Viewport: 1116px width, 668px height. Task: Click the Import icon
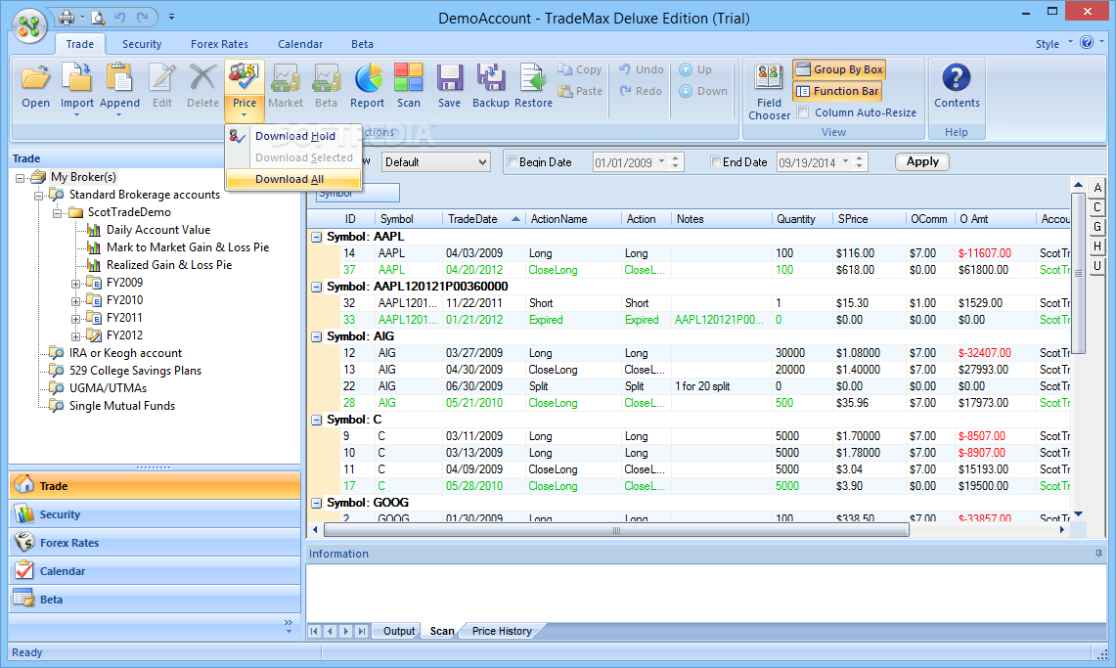pos(77,78)
